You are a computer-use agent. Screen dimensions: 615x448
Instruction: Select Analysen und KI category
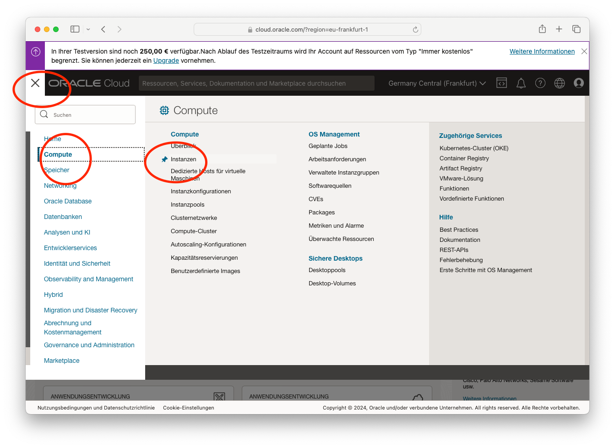click(x=67, y=232)
